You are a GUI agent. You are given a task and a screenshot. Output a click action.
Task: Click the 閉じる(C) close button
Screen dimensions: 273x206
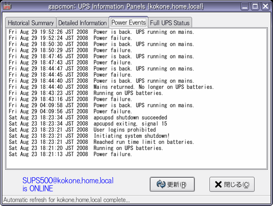232,184
